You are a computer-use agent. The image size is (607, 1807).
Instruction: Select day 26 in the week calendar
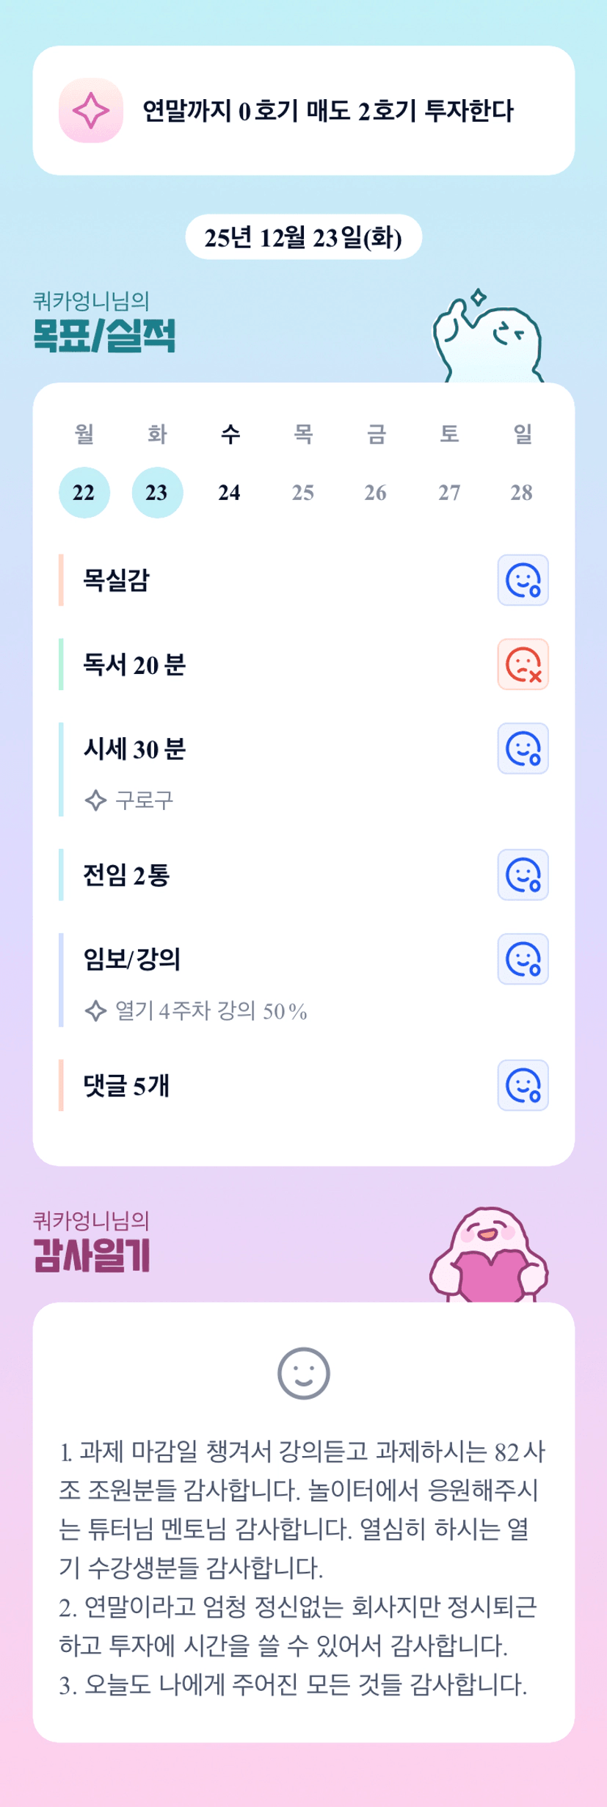376,493
